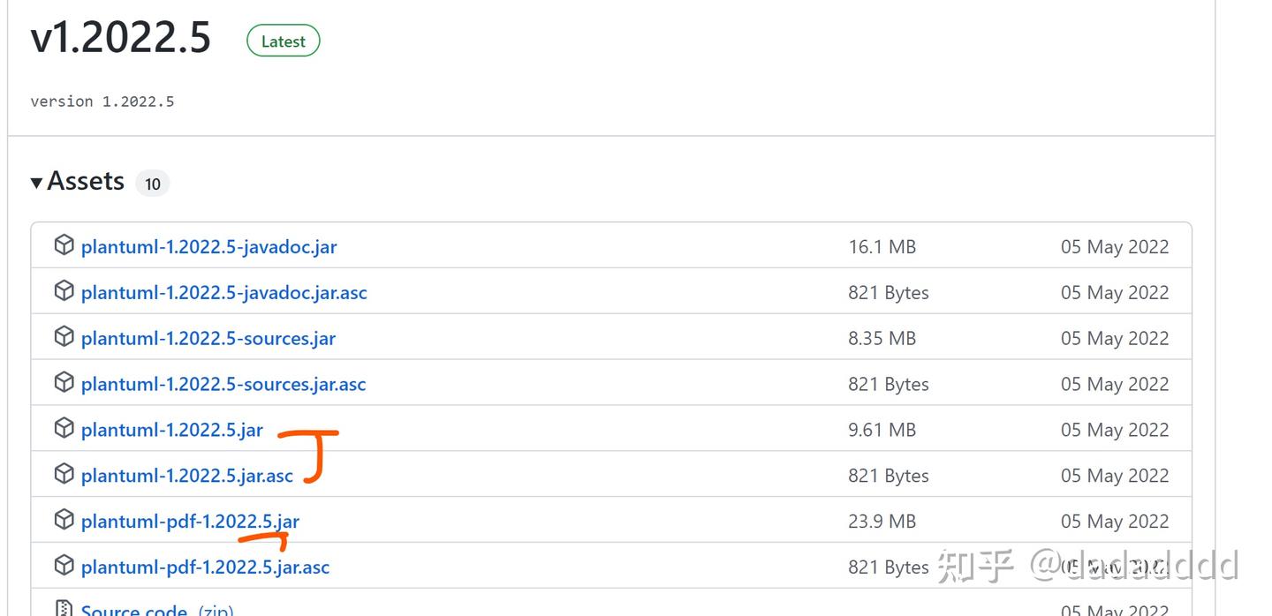
Task: Click package icon beside plantuml-pdf-1.2022.5.jar.asc
Action: click(x=64, y=566)
